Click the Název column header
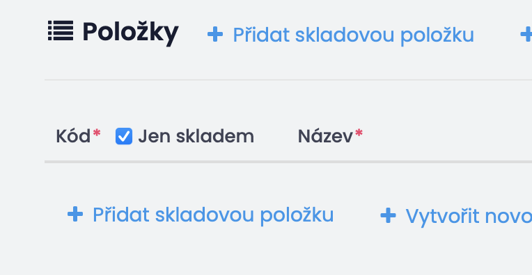This screenshot has height=275, width=532. (325, 136)
